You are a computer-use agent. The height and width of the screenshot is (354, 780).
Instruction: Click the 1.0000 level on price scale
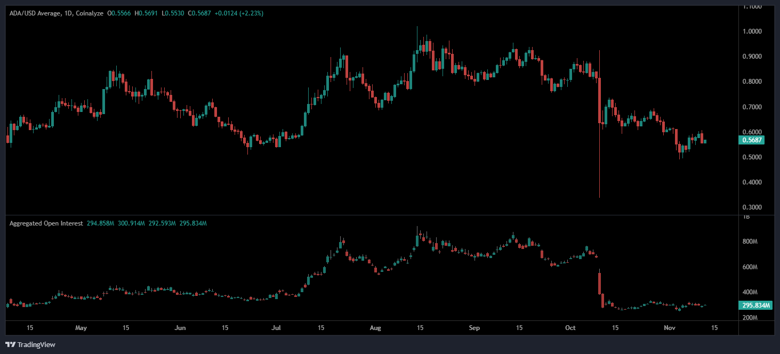tap(752, 31)
